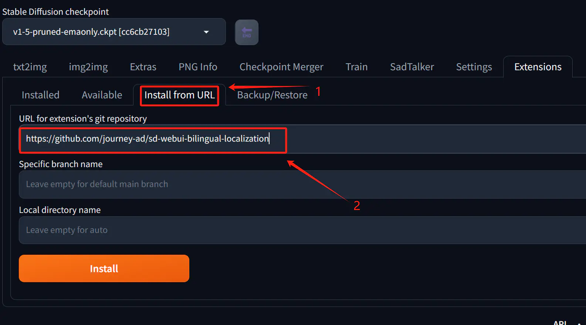Click the orange Install button
This screenshot has width=586, height=325.
[x=104, y=268]
